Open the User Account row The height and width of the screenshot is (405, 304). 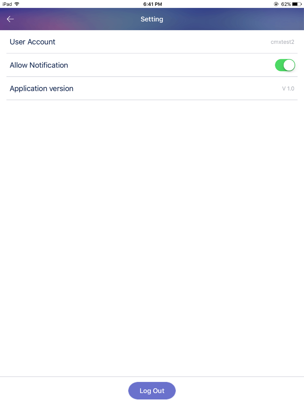tap(152, 42)
